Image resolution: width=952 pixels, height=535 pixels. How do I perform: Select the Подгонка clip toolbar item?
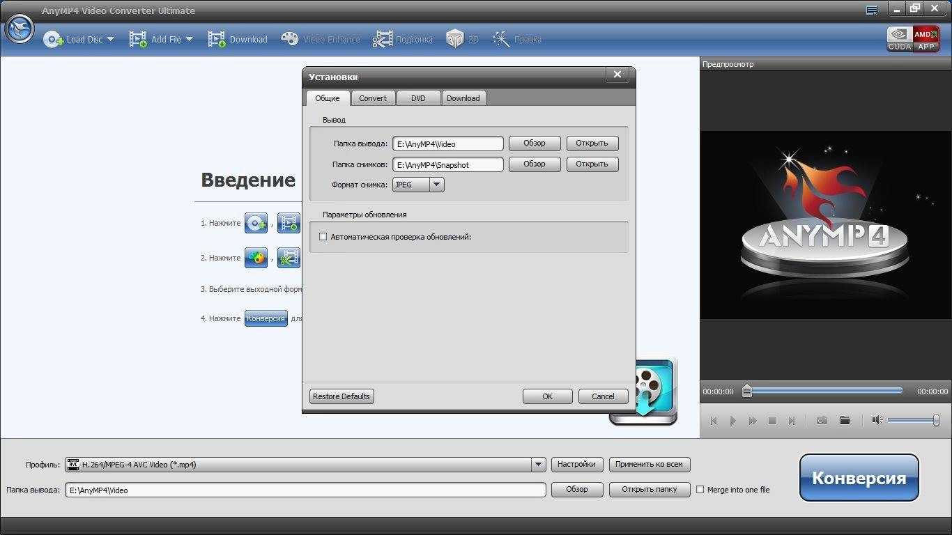[x=402, y=40]
